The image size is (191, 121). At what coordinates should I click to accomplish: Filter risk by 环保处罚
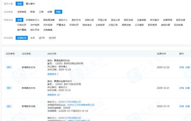[74, 25]
